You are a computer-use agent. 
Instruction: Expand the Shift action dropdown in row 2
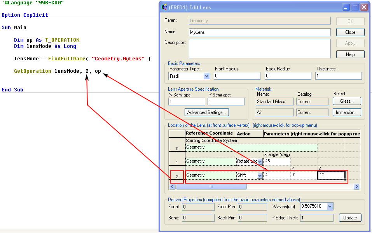(x=260, y=175)
